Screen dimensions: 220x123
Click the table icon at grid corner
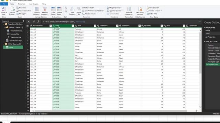tap(27, 26)
